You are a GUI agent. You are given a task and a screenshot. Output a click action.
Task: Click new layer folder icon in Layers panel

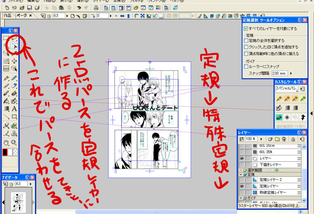pos(277,139)
